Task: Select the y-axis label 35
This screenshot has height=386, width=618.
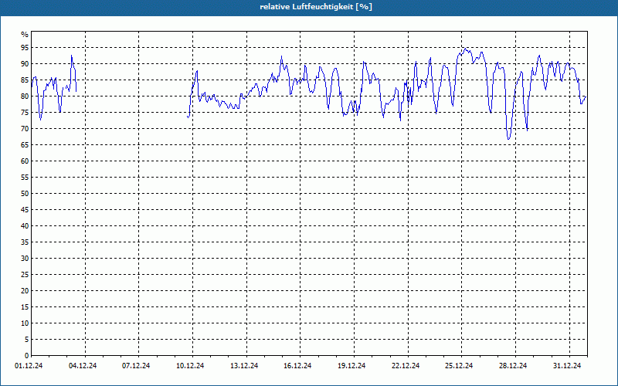Action: [x=25, y=242]
